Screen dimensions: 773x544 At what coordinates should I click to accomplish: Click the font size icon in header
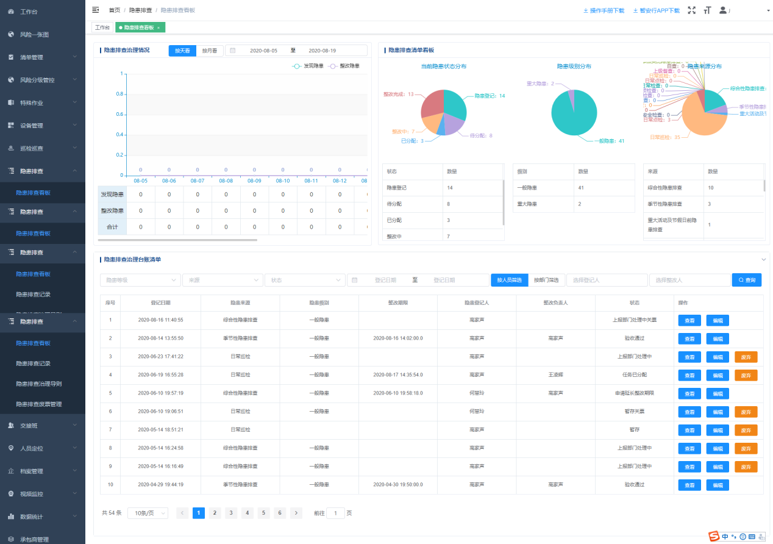[707, 10]
